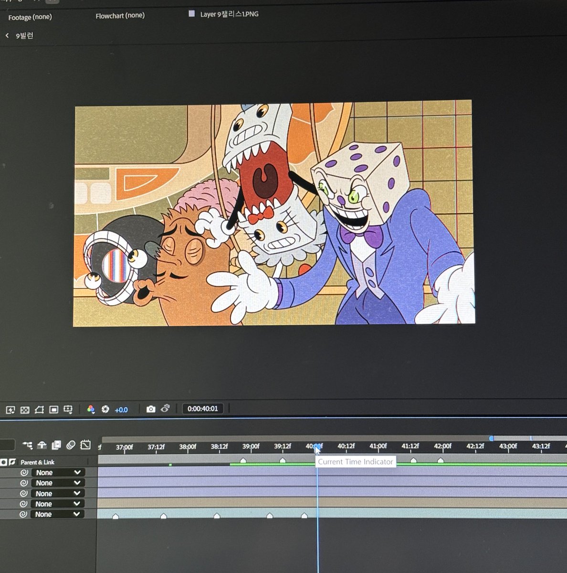This screenshot has width=567, height=573.
Task: Open grid and guide options menu
Action: 68,409
